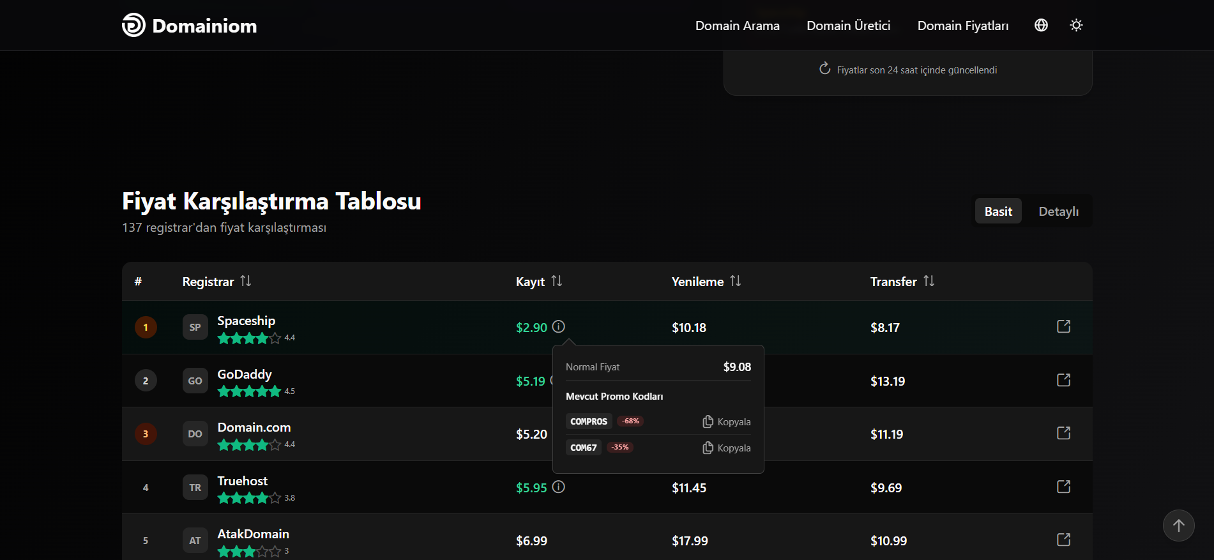Open Domain Arama page
The width and height of the screenshot is (1214, 560).
tap(738, 26)
